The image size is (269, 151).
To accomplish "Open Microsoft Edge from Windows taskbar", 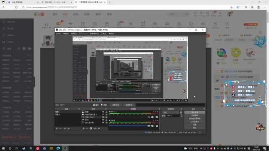I will click(58, 148).
